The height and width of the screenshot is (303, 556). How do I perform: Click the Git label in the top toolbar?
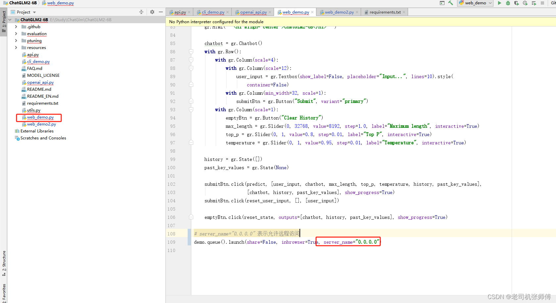click(553, 3)
